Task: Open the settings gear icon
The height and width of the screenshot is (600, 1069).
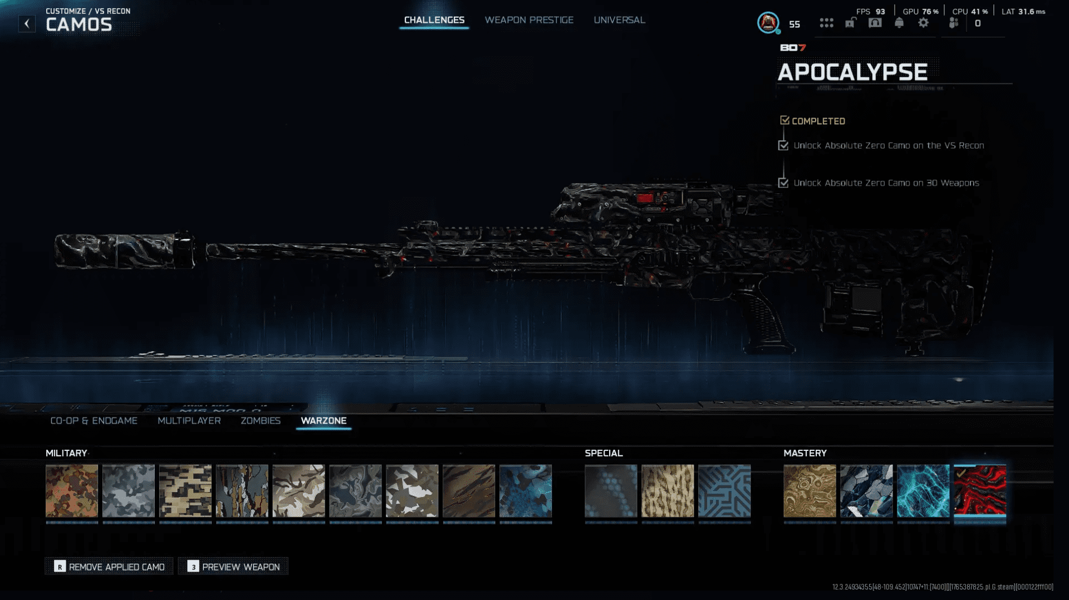Action: point(923,23)
